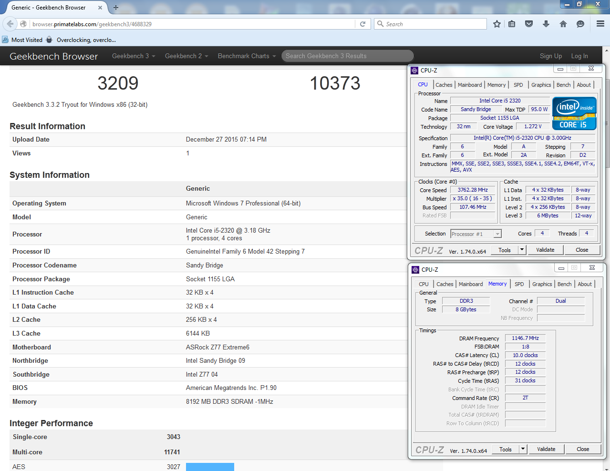
Task: Open Most Visited bookmarks folder
Action: tap(22, 40)
